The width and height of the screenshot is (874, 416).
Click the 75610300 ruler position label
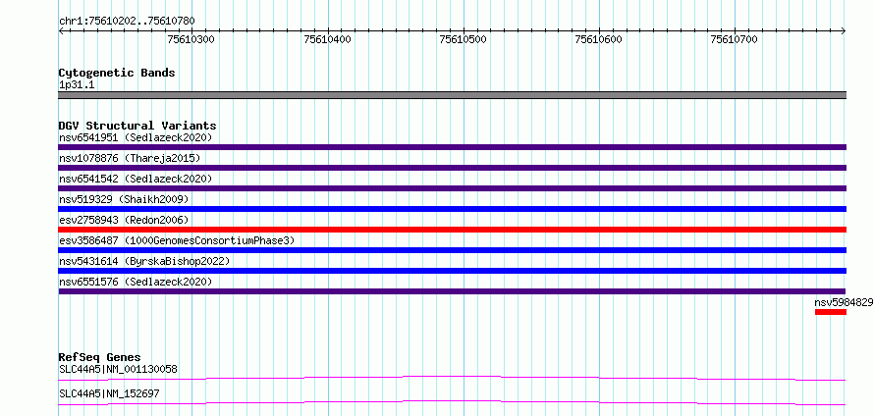[191, 39]
